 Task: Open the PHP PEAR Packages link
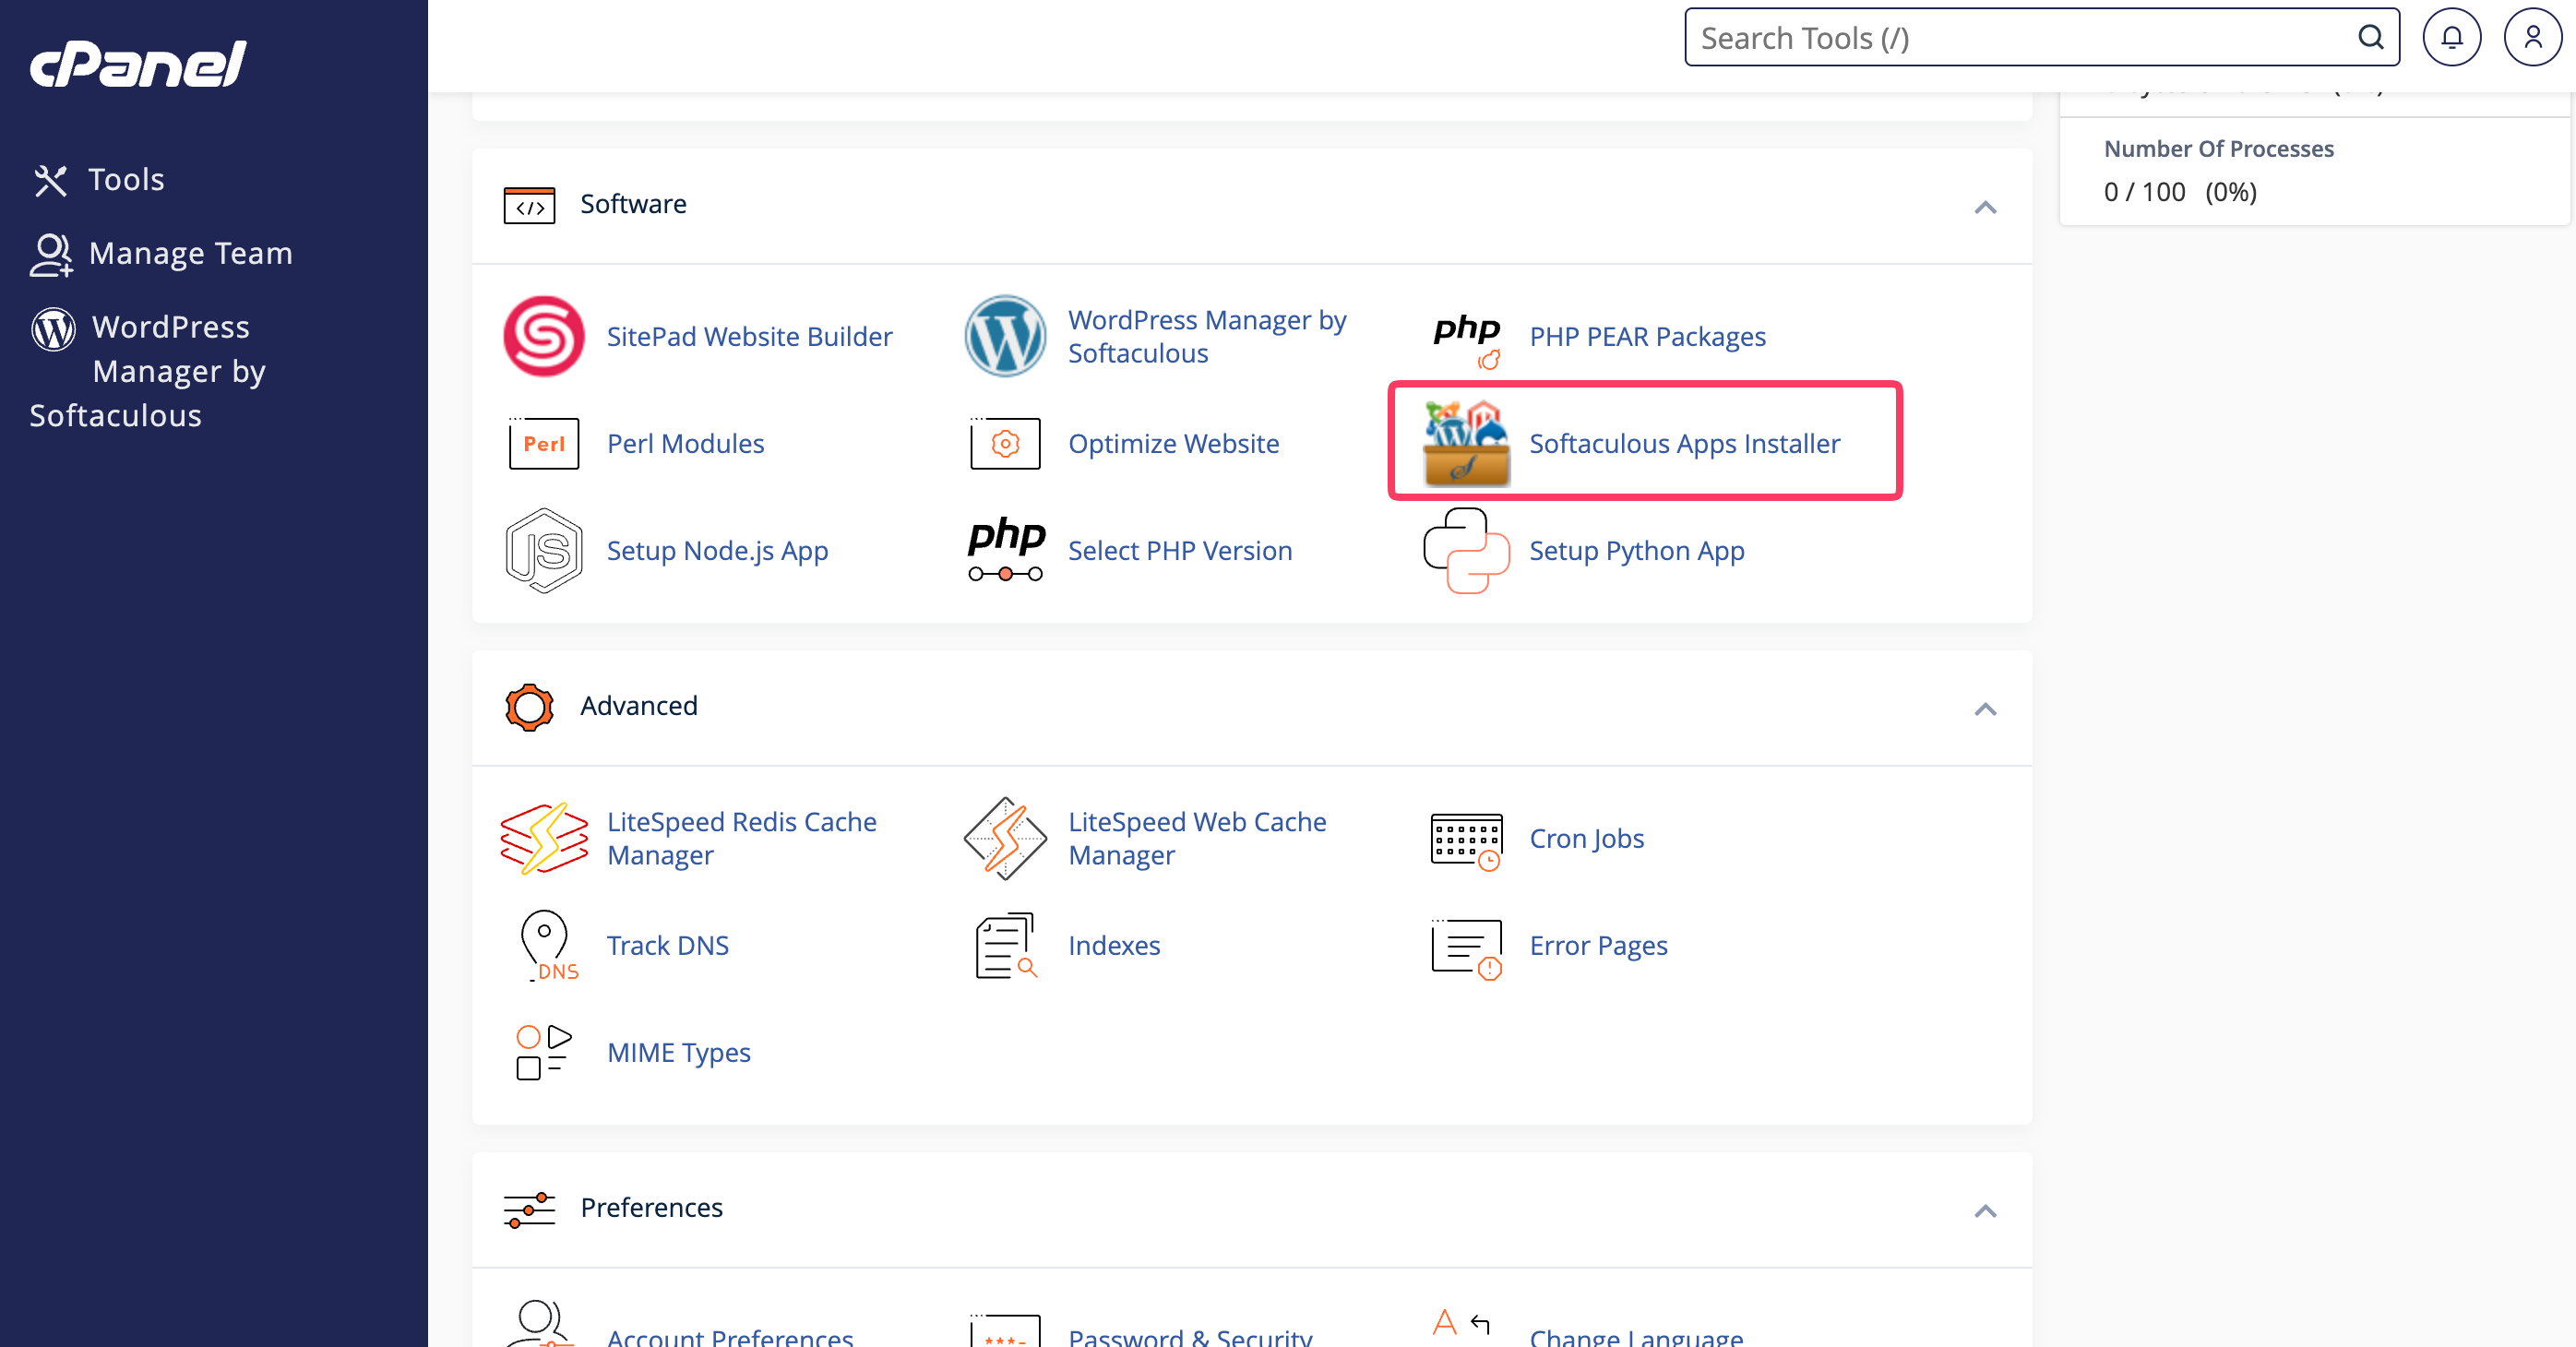[1647, 336]
